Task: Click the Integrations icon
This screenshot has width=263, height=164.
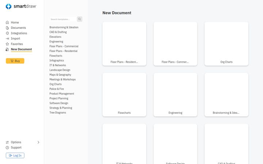Action: pyautogui.click(x=7, y=33)
